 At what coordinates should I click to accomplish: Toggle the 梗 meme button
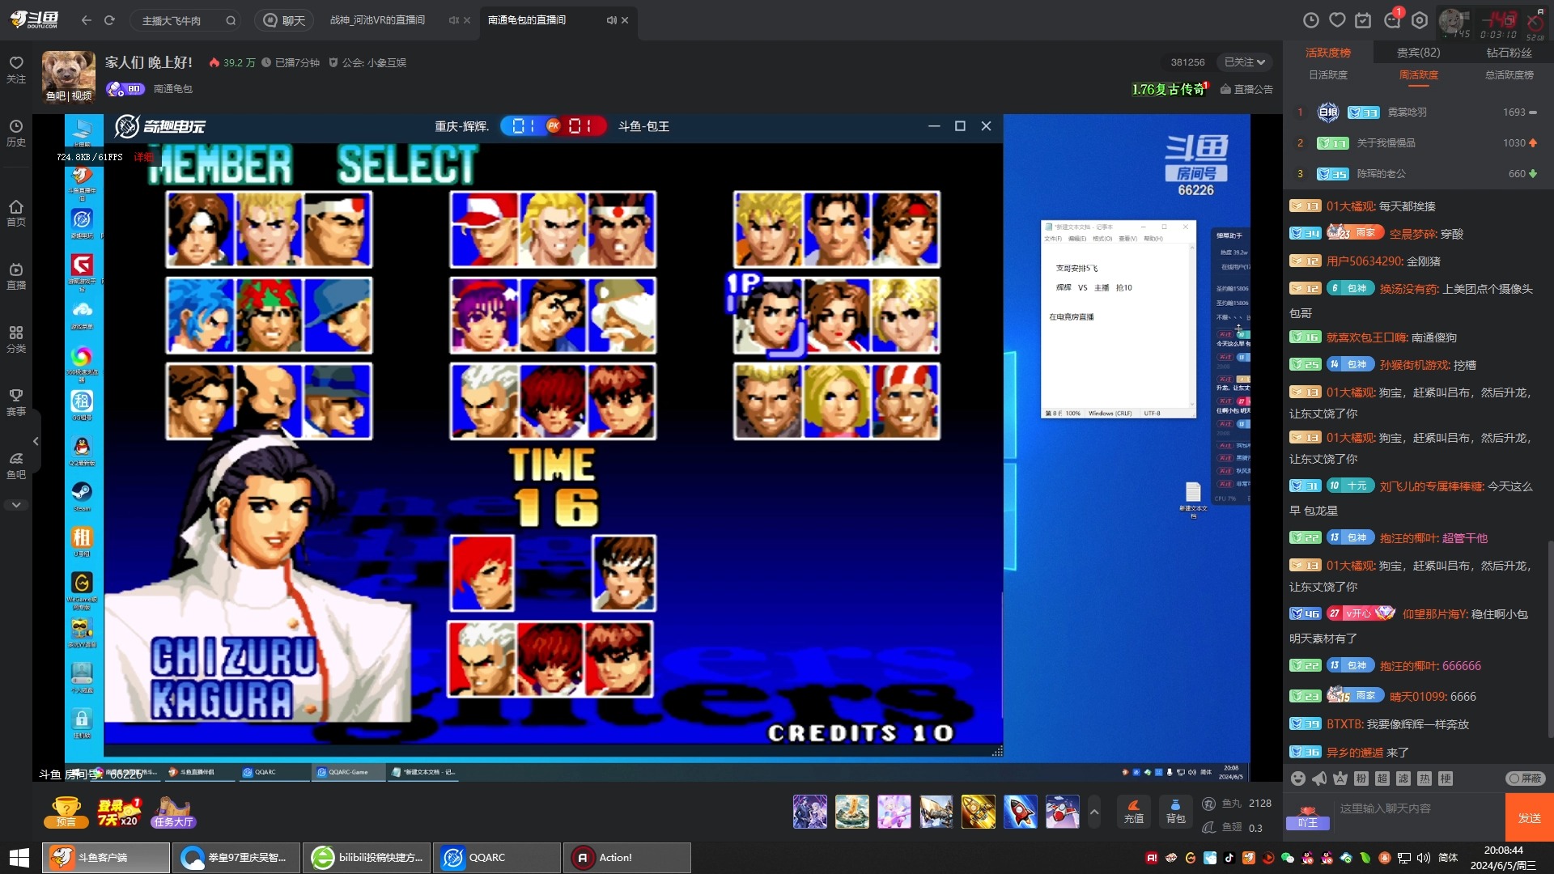click(x=1446, y=779)
